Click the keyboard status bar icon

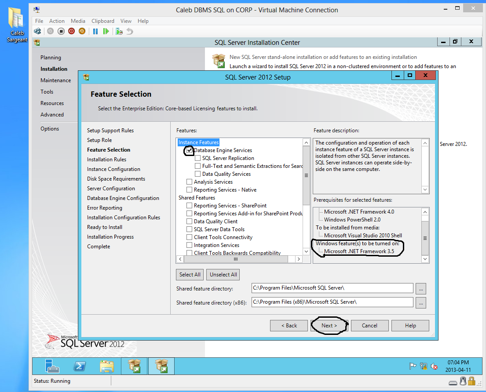(453, 383)
